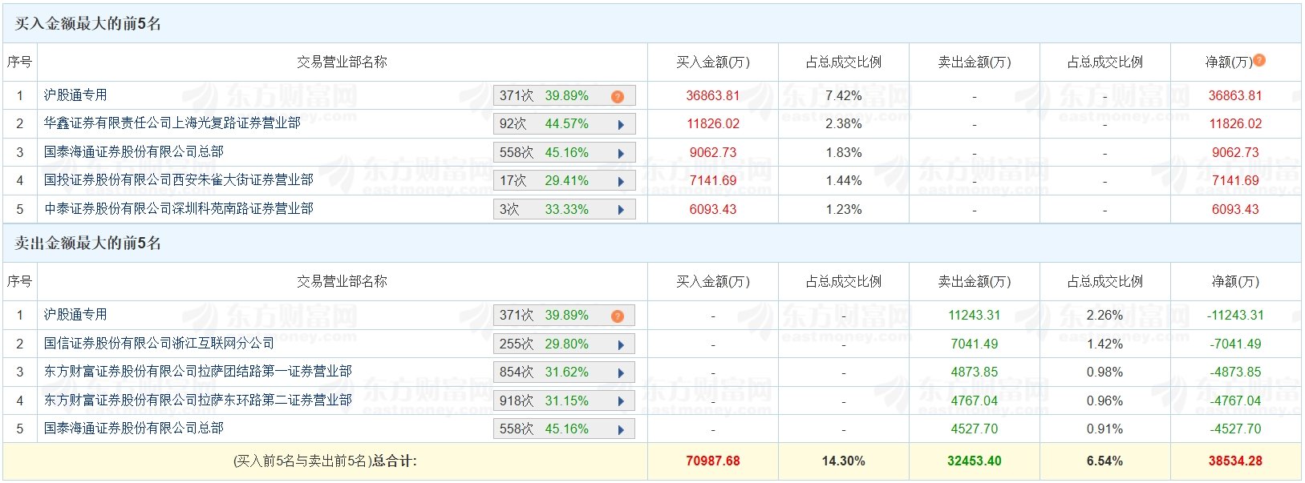Click the 买入金额(万) column header in the top table
The image size is (1305, 483).
point(712,62)
